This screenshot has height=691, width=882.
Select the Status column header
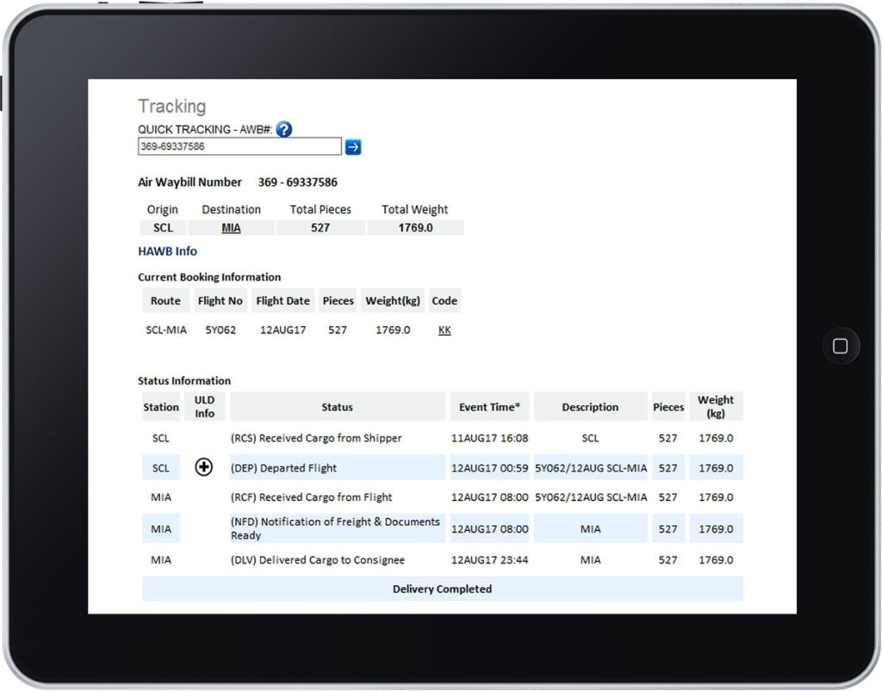point(337,407)
